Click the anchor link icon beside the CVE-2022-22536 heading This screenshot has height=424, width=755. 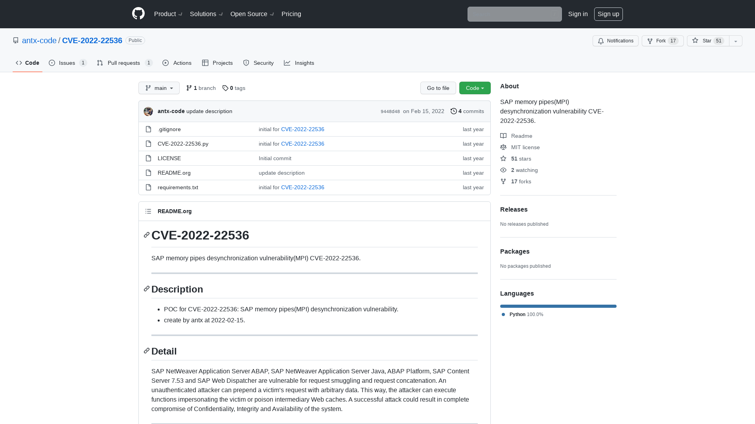147,235
